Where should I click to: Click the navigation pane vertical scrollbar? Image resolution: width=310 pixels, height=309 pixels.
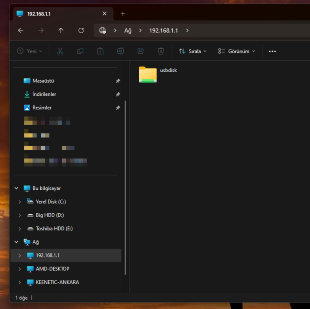125,188
